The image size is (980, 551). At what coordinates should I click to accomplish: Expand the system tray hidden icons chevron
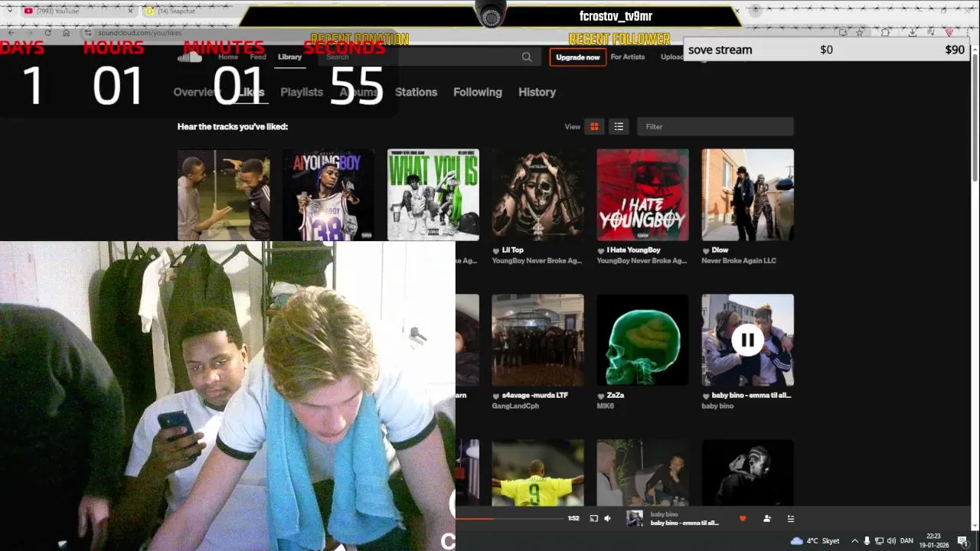click(854, 541)
